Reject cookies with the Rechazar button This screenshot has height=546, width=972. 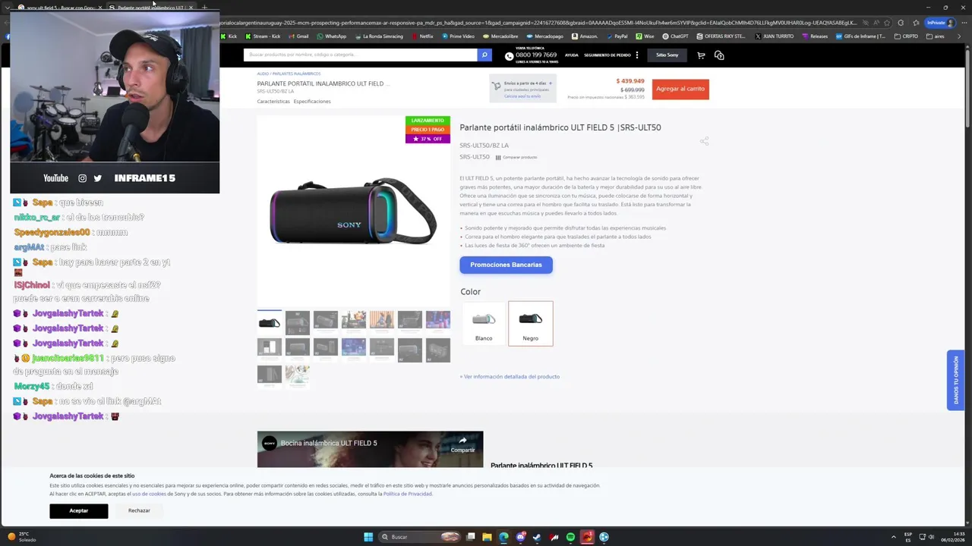[139, 510]
